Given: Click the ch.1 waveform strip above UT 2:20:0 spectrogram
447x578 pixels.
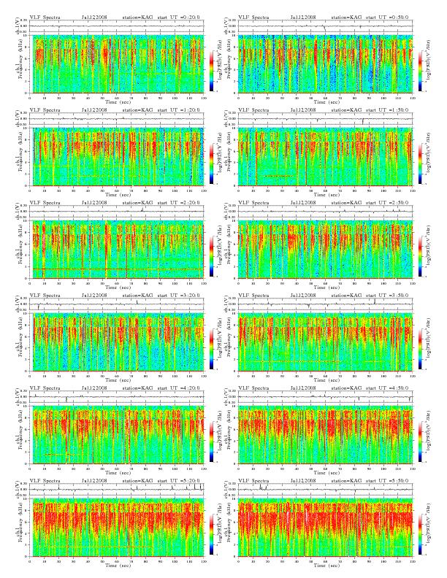Looking at the screenshot, I should coord(117,212).
